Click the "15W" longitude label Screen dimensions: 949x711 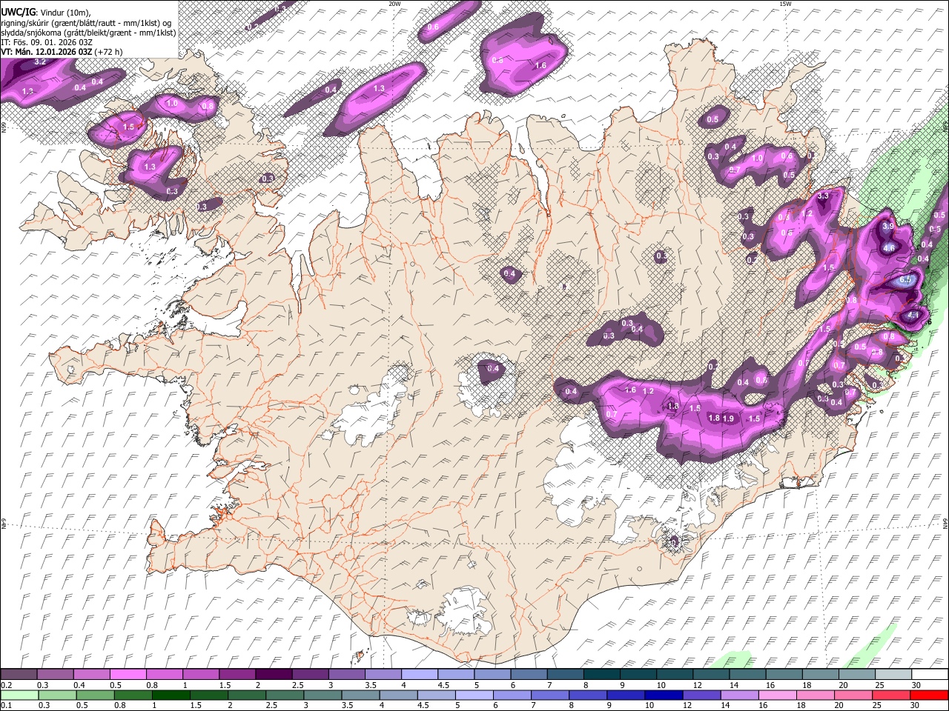pos(784,4)
